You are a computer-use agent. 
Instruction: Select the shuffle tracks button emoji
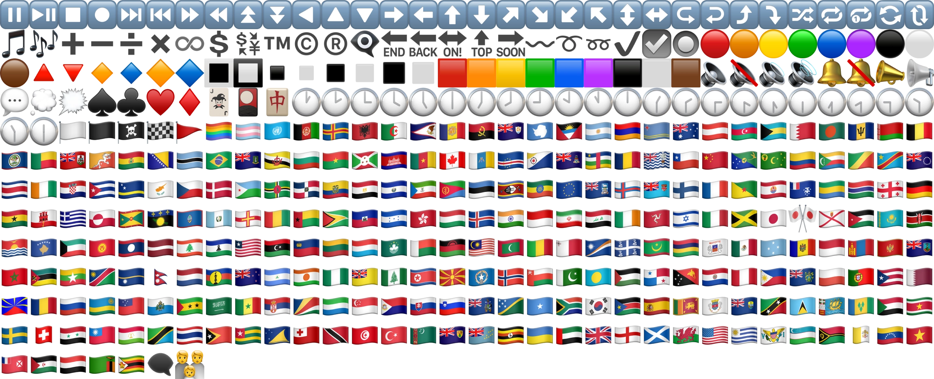coord(803,15)
